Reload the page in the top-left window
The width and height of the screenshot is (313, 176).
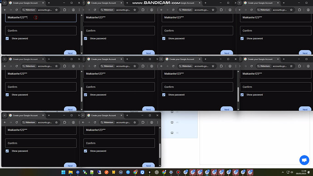tap(17, 10)
